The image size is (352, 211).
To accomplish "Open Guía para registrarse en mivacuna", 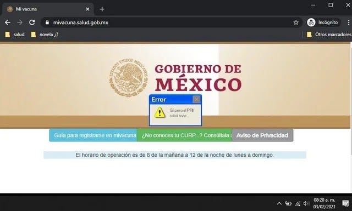I will [x=93, y=135].
